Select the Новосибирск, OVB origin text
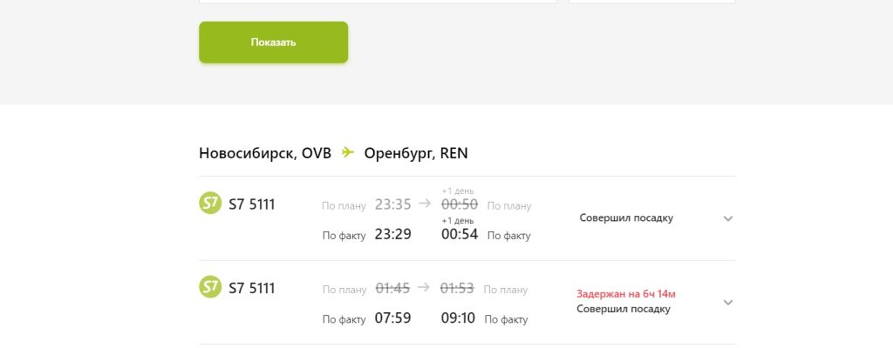This screenshot has width=893, height=348. click(x=265, y=154)
